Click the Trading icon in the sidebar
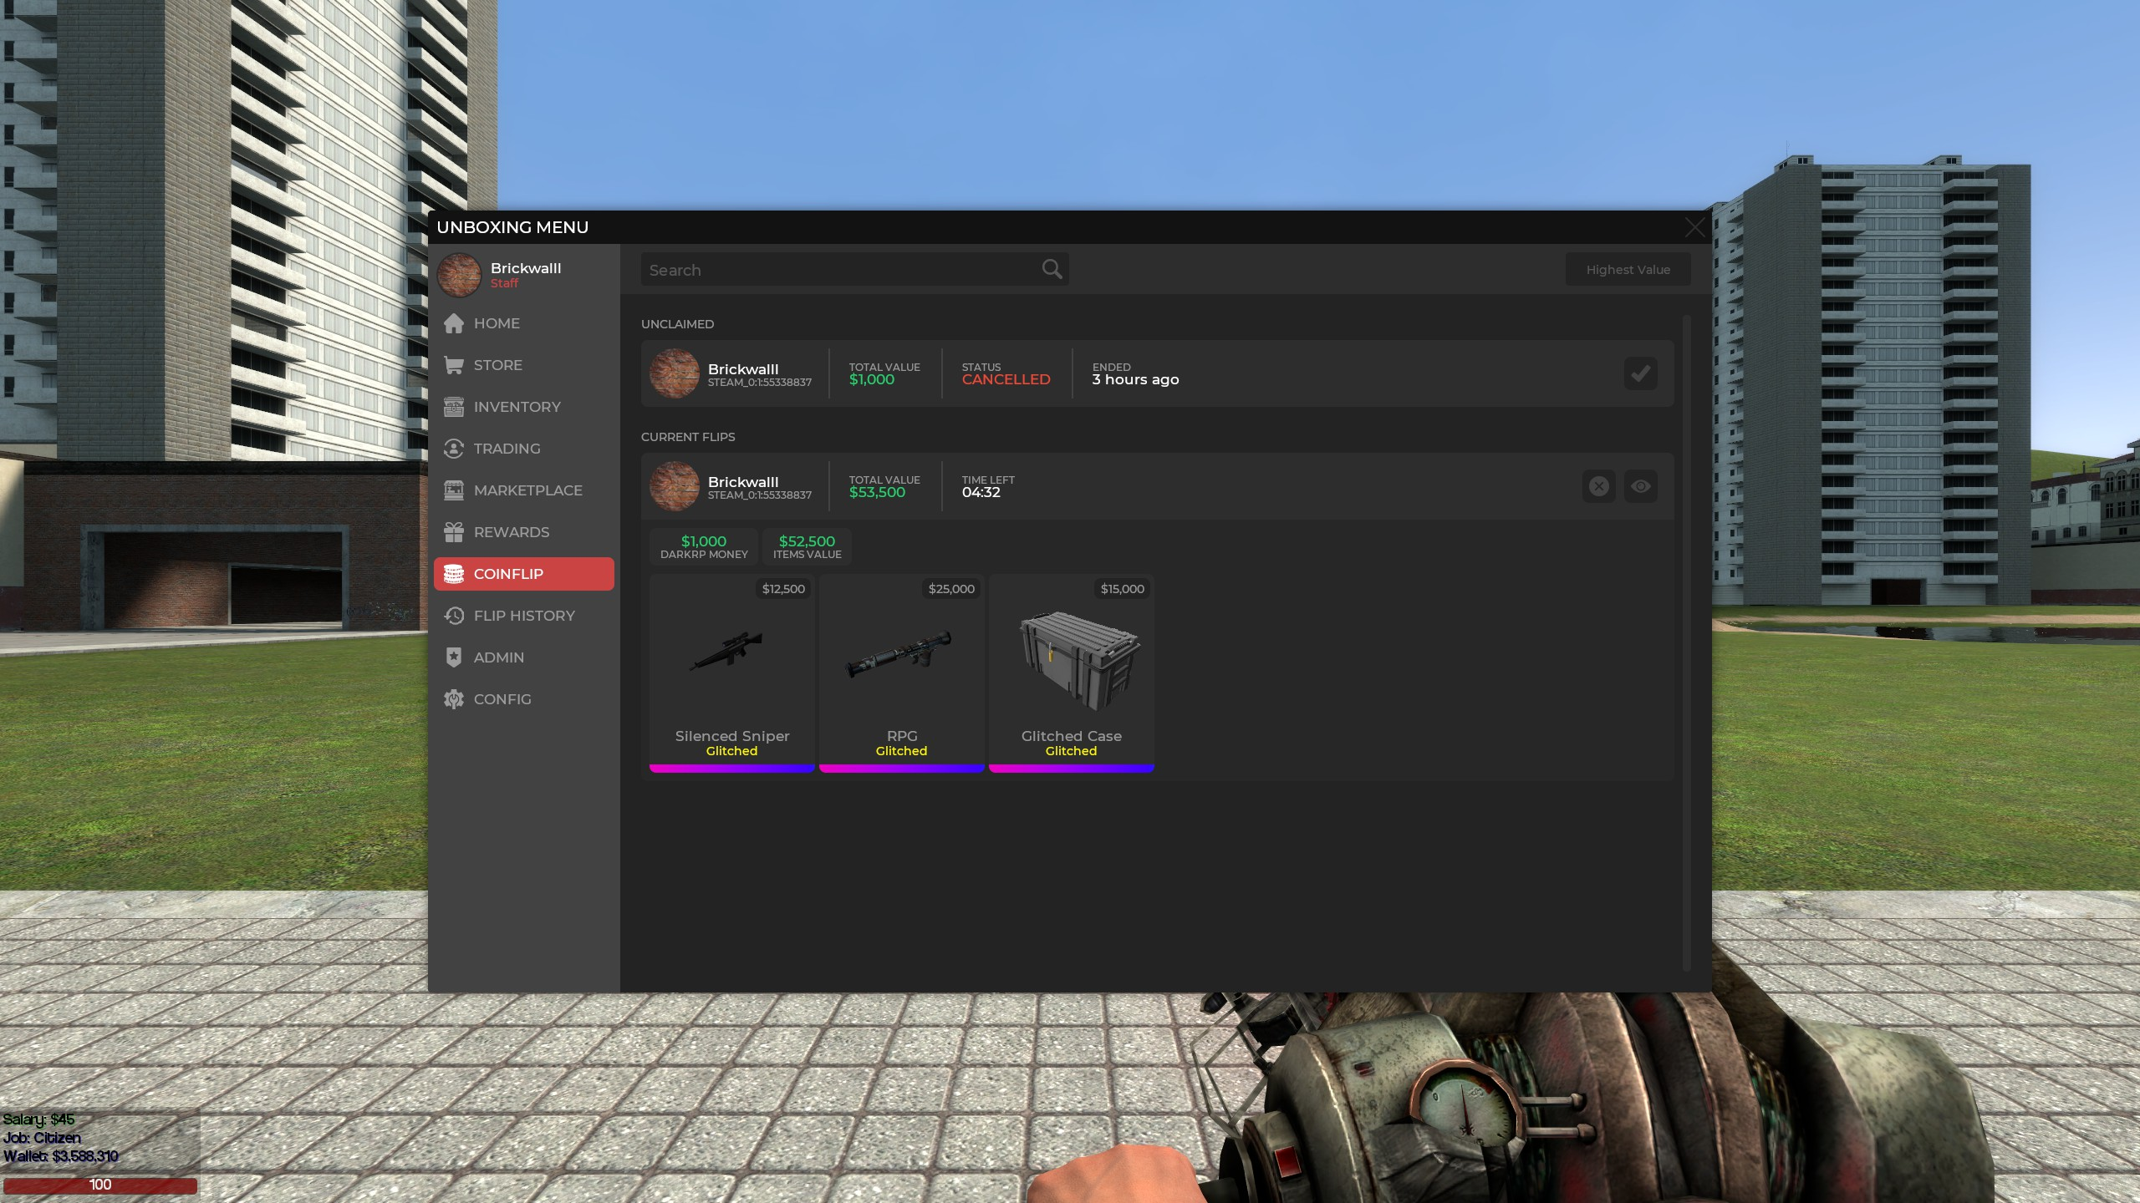The image size is (2140, 1203). [x=454, y=449]
